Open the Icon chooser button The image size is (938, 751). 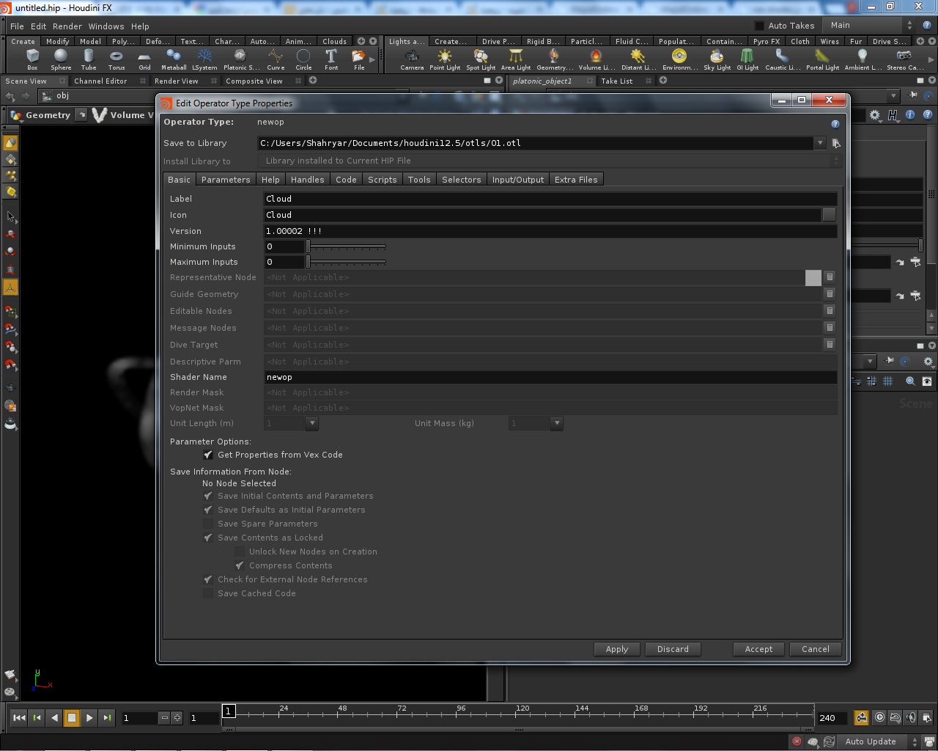click(829, 215)
